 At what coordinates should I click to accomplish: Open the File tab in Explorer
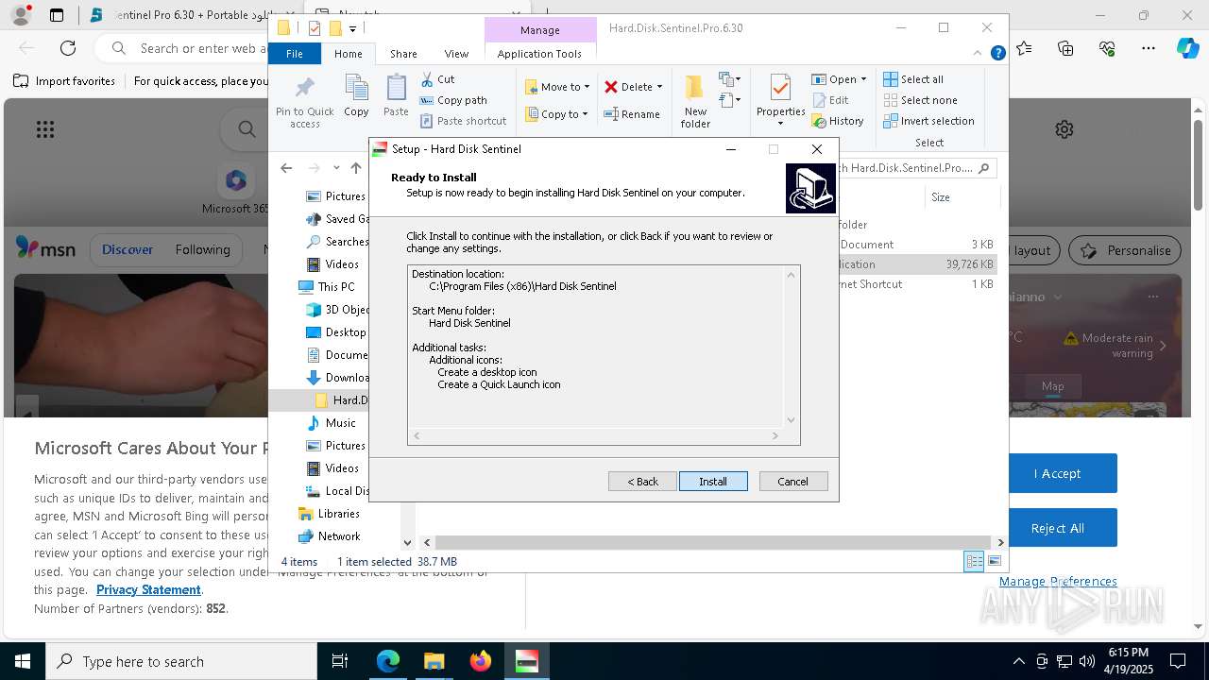(x=295, y=54)
